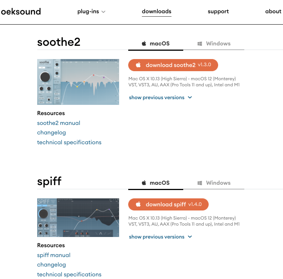Download soothe2 v1.3.0 for macOS
Viewport: 283px width, 279px height.
[173, 65]
